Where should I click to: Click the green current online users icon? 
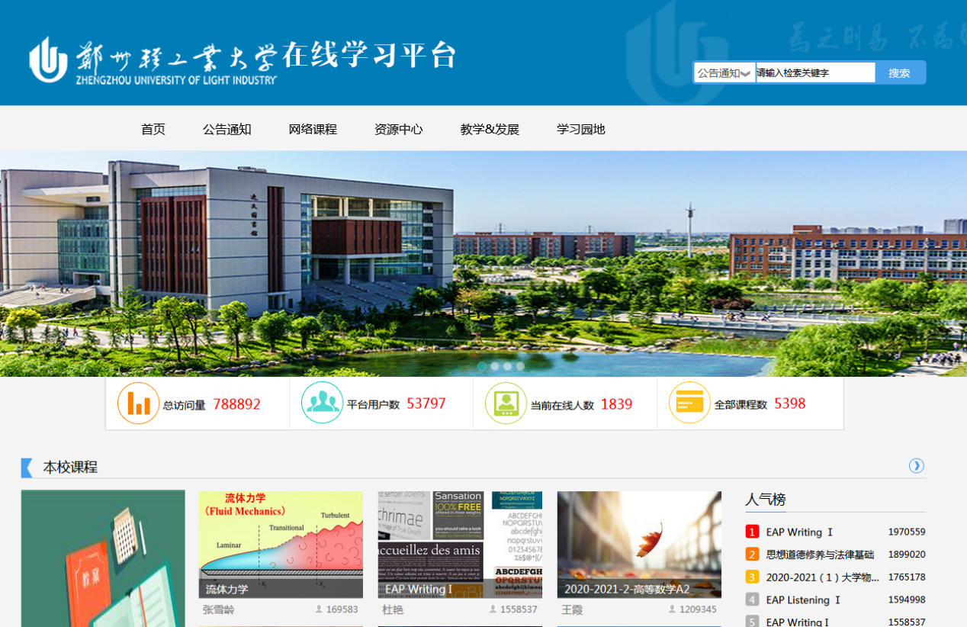tap(506, 403)
